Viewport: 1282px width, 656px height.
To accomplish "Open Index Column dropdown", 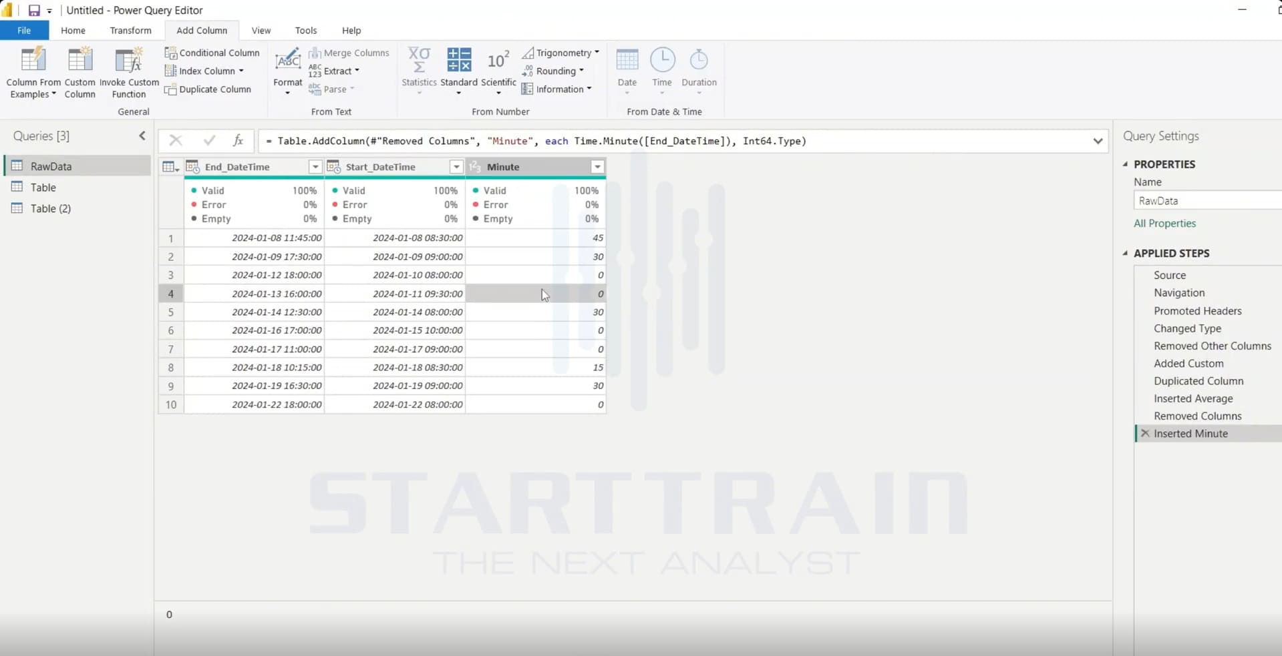I will (x=204, y=71).
